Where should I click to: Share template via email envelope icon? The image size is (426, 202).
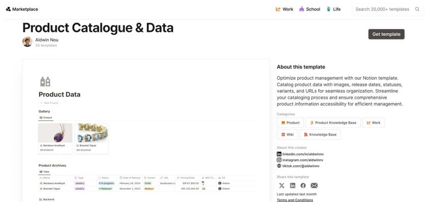[314, 186]
